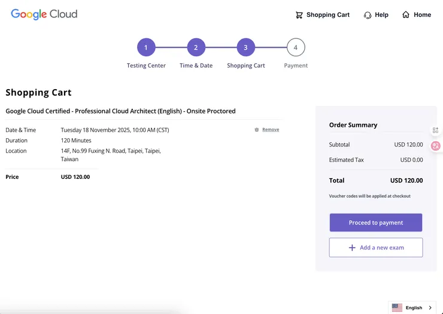Screen dimensions: 443x314
Task: Expand the English language selector arrow
Action: point(430,307)
